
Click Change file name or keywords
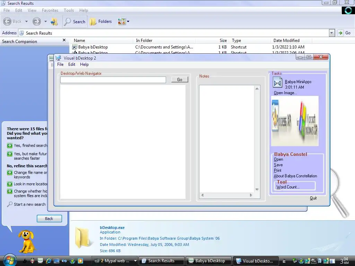(27, 175)
